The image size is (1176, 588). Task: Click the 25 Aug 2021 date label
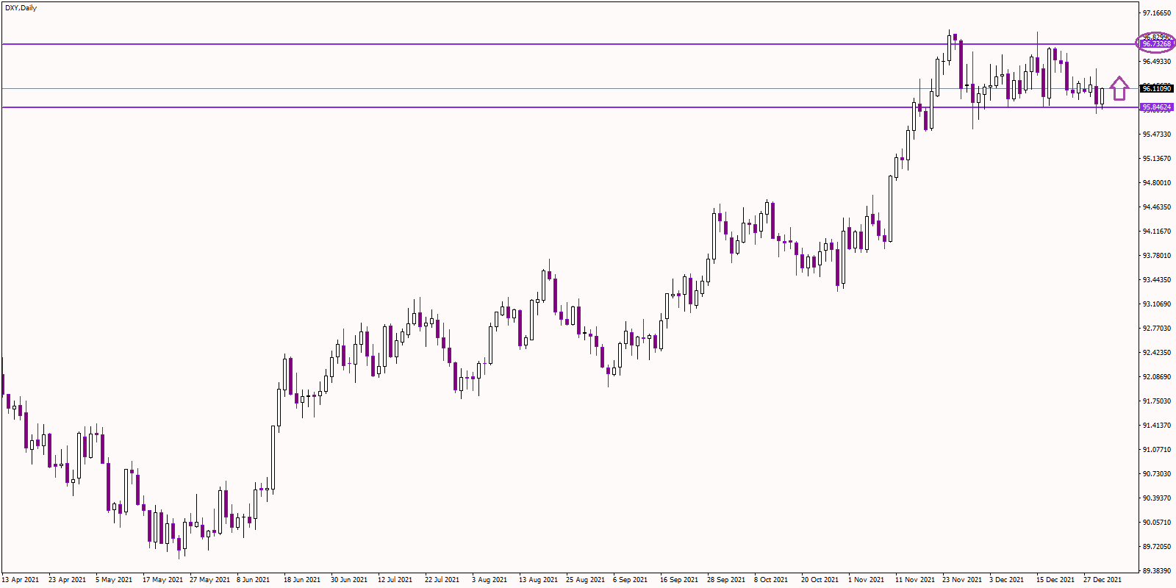click(585, 580)
